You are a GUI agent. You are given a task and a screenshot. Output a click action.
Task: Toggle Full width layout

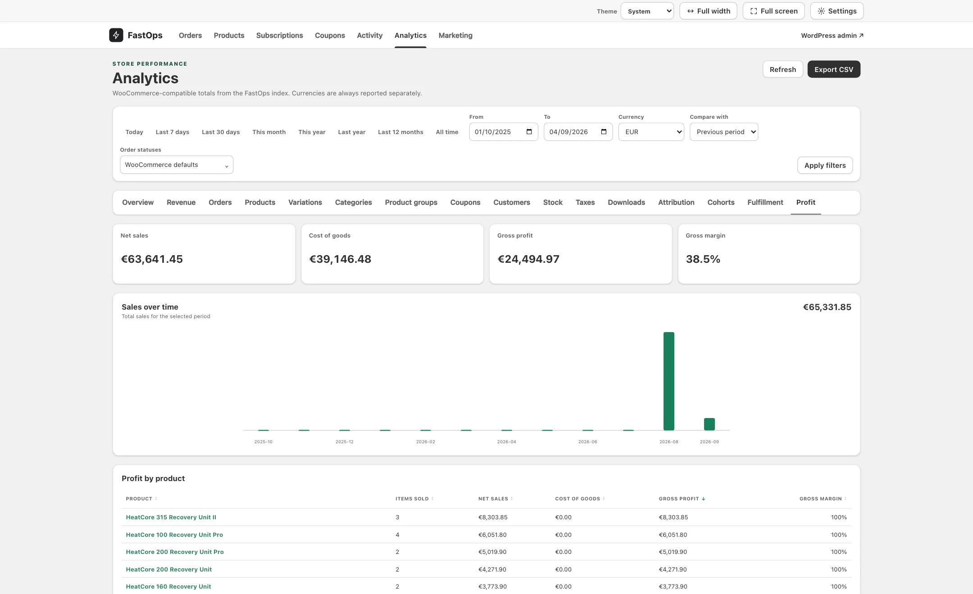point(708,11)
